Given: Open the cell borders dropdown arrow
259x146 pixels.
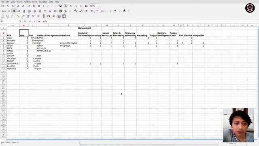Looking at the screenshot, I should 110,11.
